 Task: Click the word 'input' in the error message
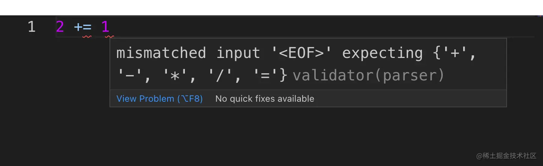[238, 53]
